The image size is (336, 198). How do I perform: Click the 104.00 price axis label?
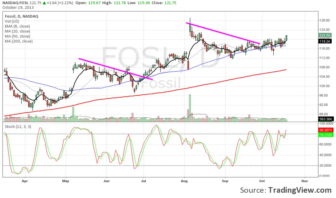(x=324, y=77)
